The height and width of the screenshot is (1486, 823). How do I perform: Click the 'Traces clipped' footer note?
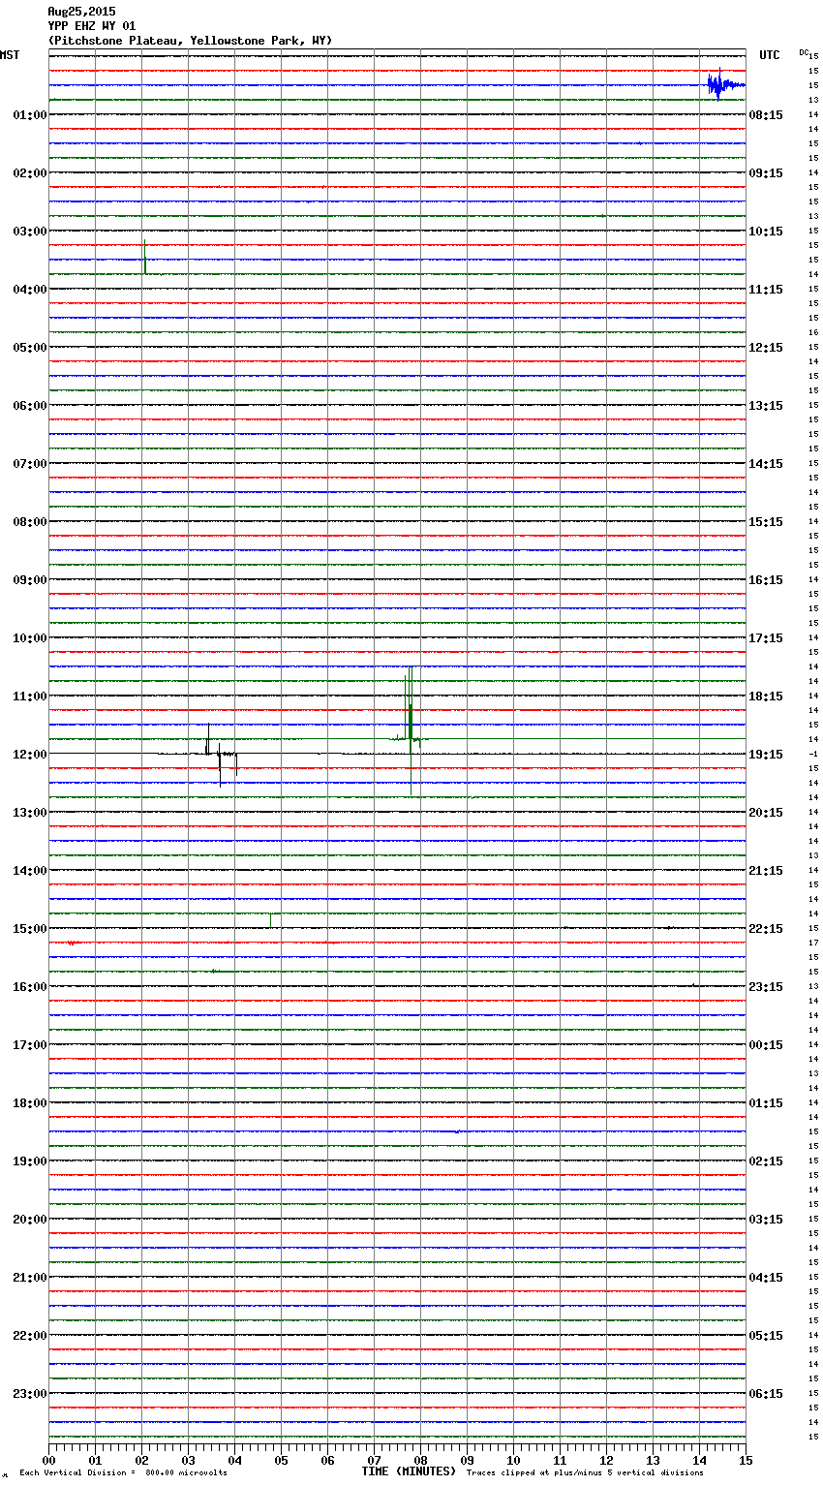(585, 1473)
